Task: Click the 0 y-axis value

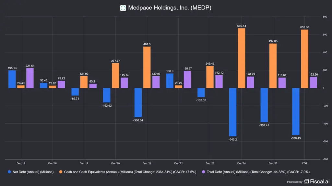Action: [x=324, y=88]
